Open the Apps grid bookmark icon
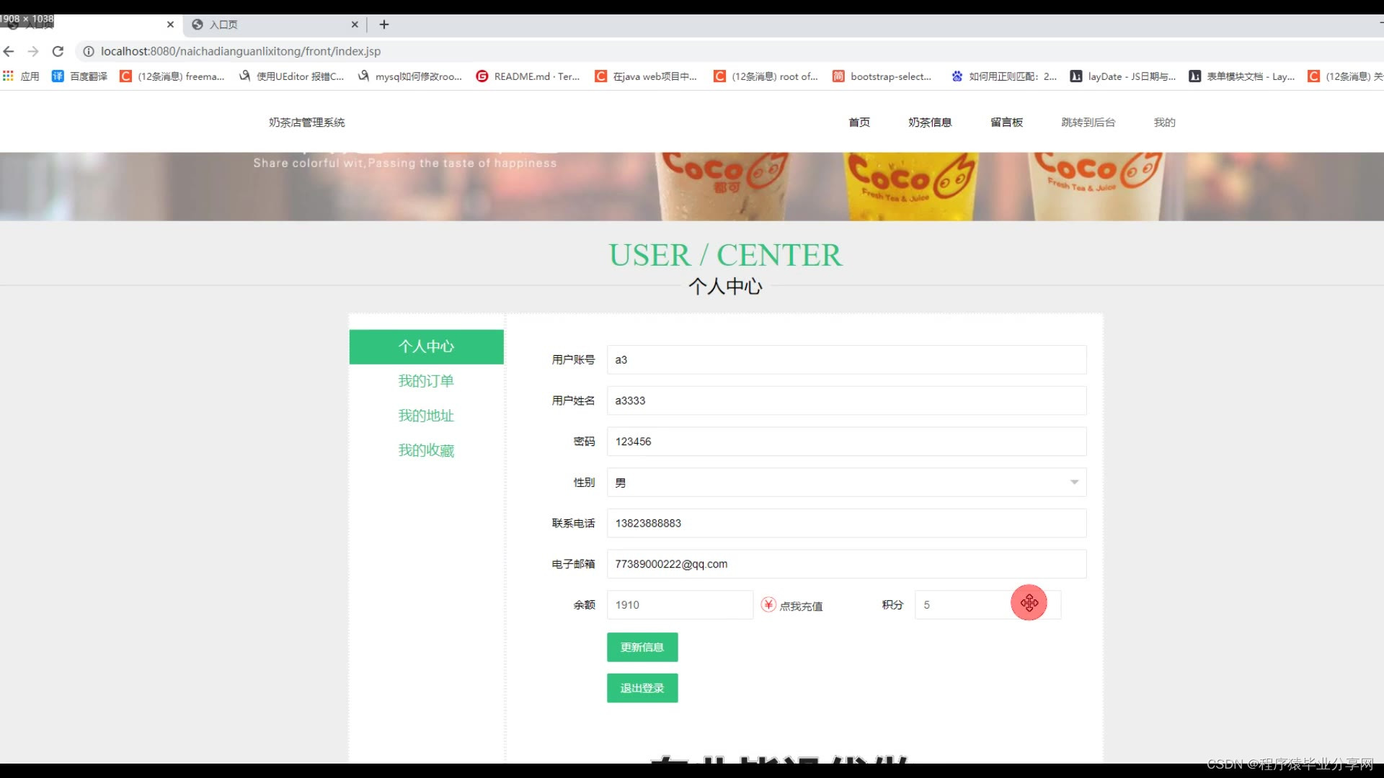This screenshot has height=778, width=1384. (8, 76)
